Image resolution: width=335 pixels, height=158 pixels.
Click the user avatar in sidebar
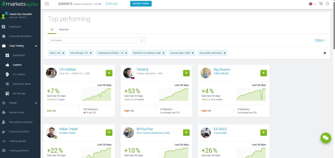(x=3, y=16)
